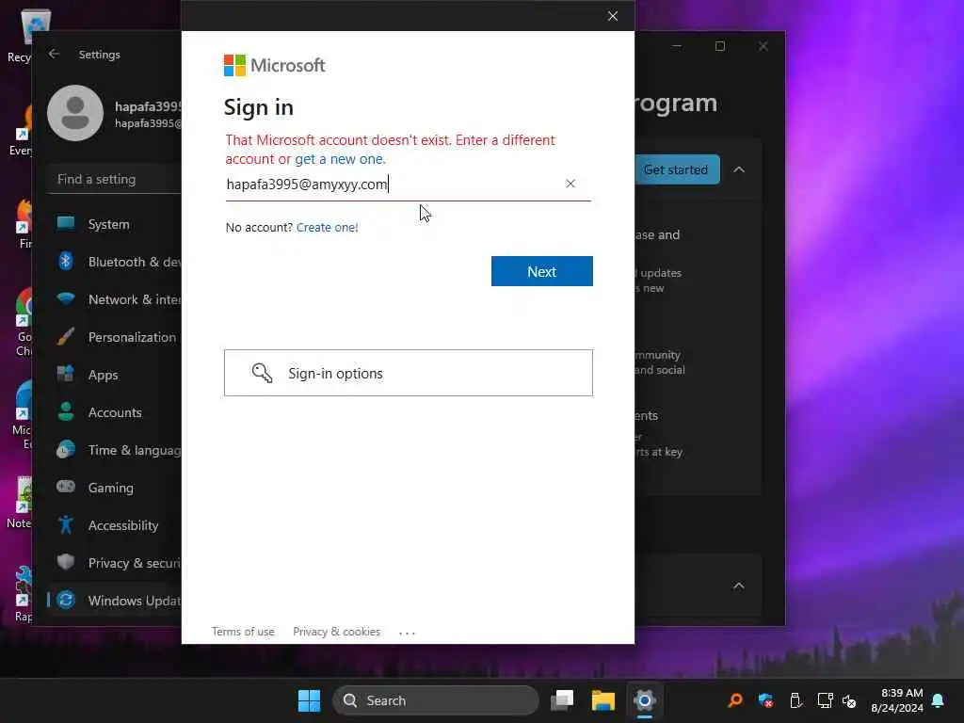This screenshot has height=723, width=964.
Task: Open the clock showing 8:39 AM
Action: [897, 700]
